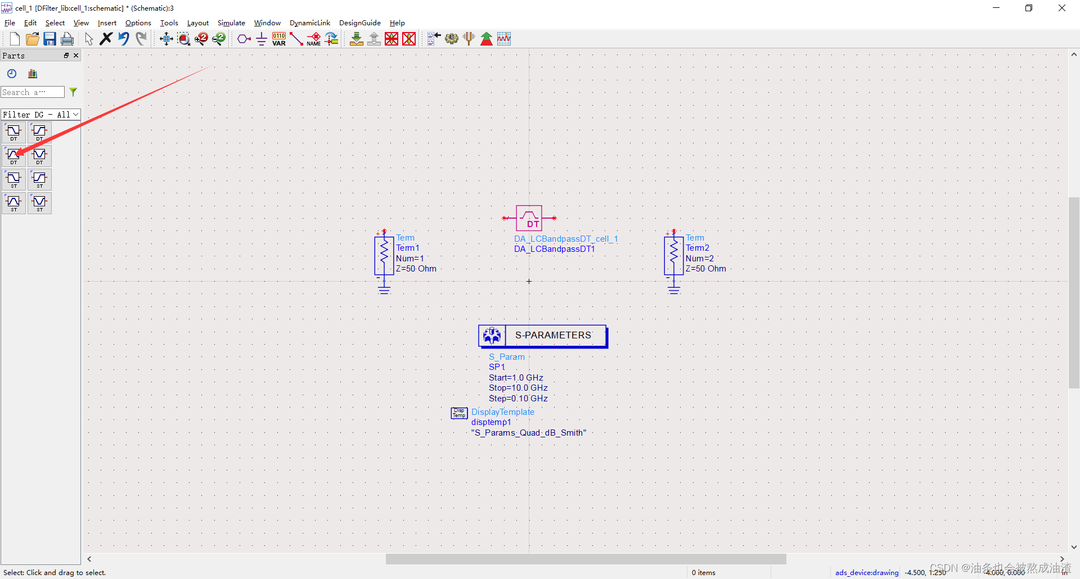
Task: Open the DynamicLink menu
Action: (310, 23)
